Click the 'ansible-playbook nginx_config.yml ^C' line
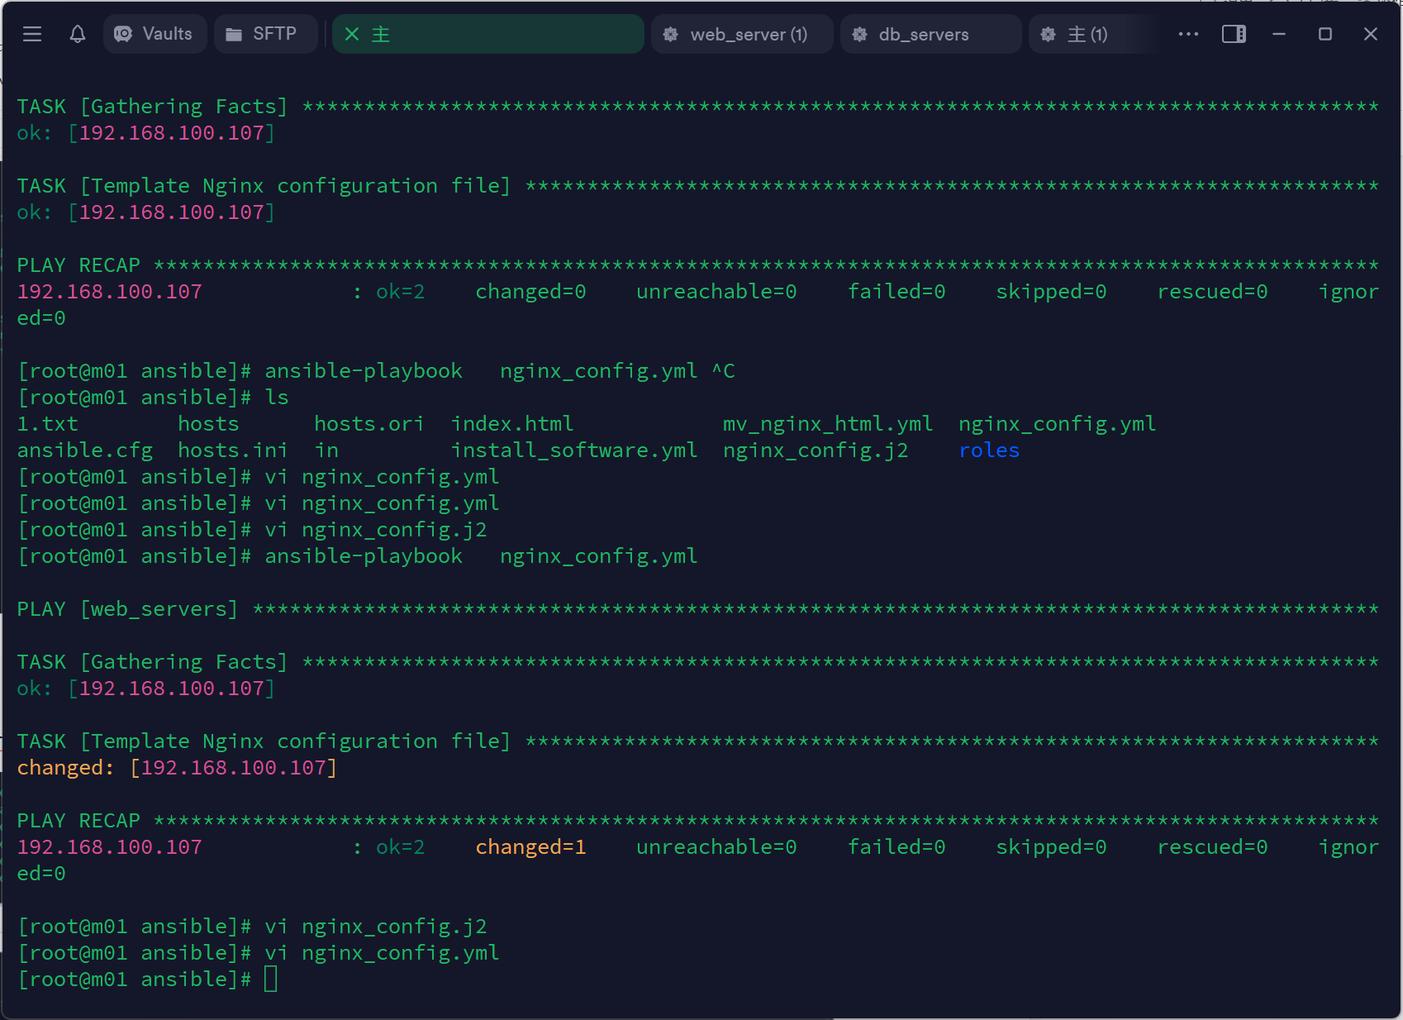The image size is (1403, 1020). click(x=377, y=371)
